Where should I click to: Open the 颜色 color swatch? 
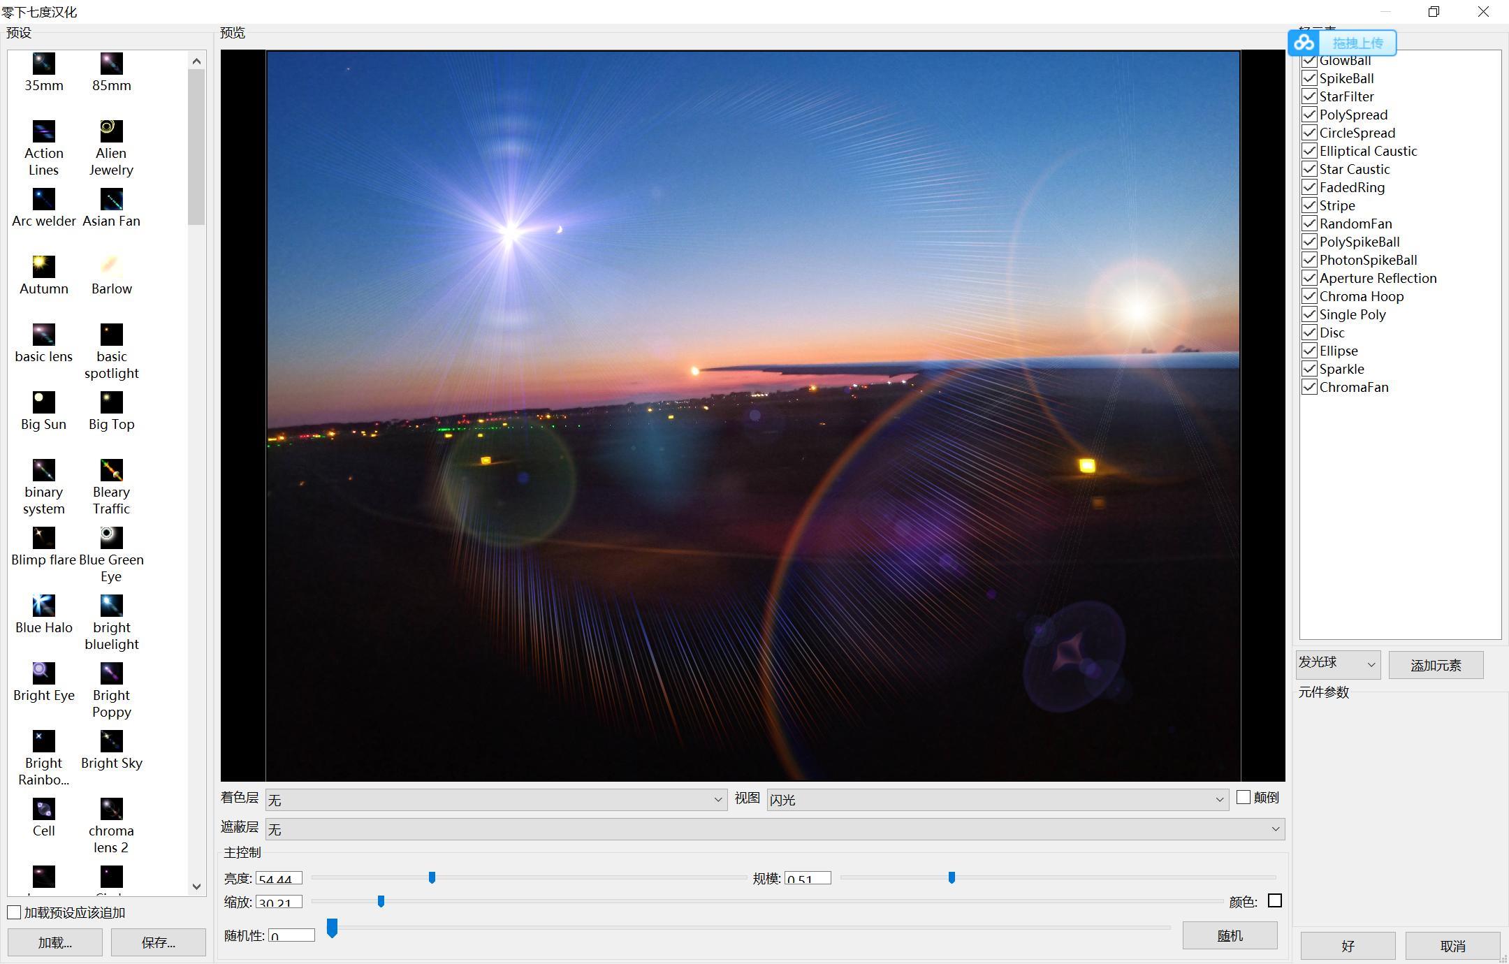tap(1275, 901)
